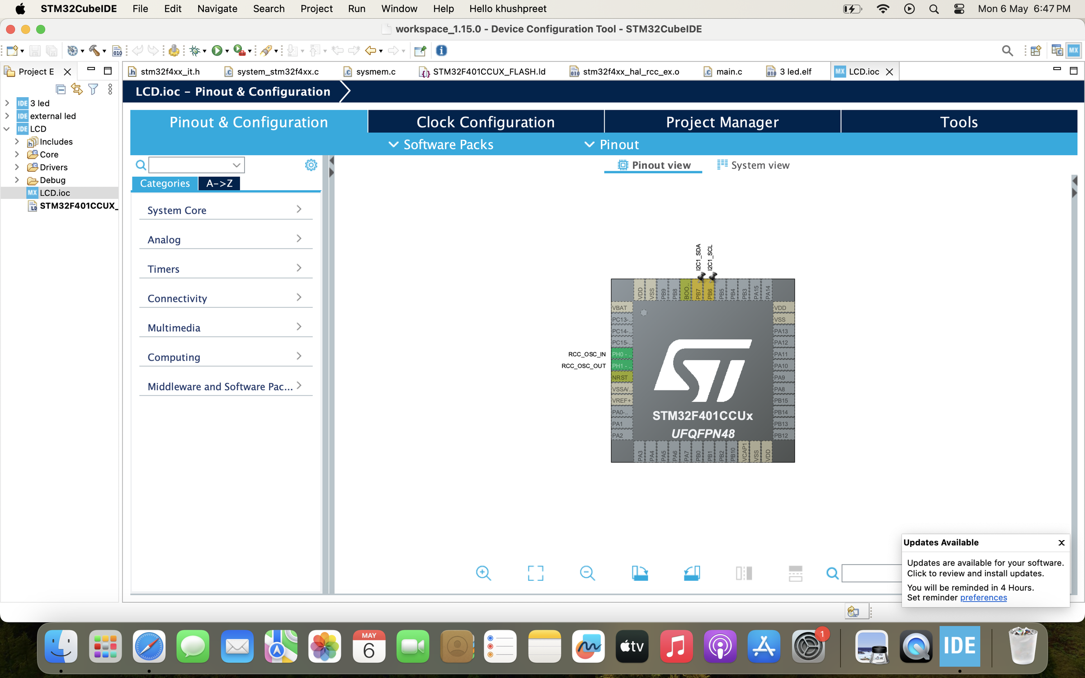Open the Project Manager tab
The height and width of the screenshot is (678, 1085).
point(722,122)
